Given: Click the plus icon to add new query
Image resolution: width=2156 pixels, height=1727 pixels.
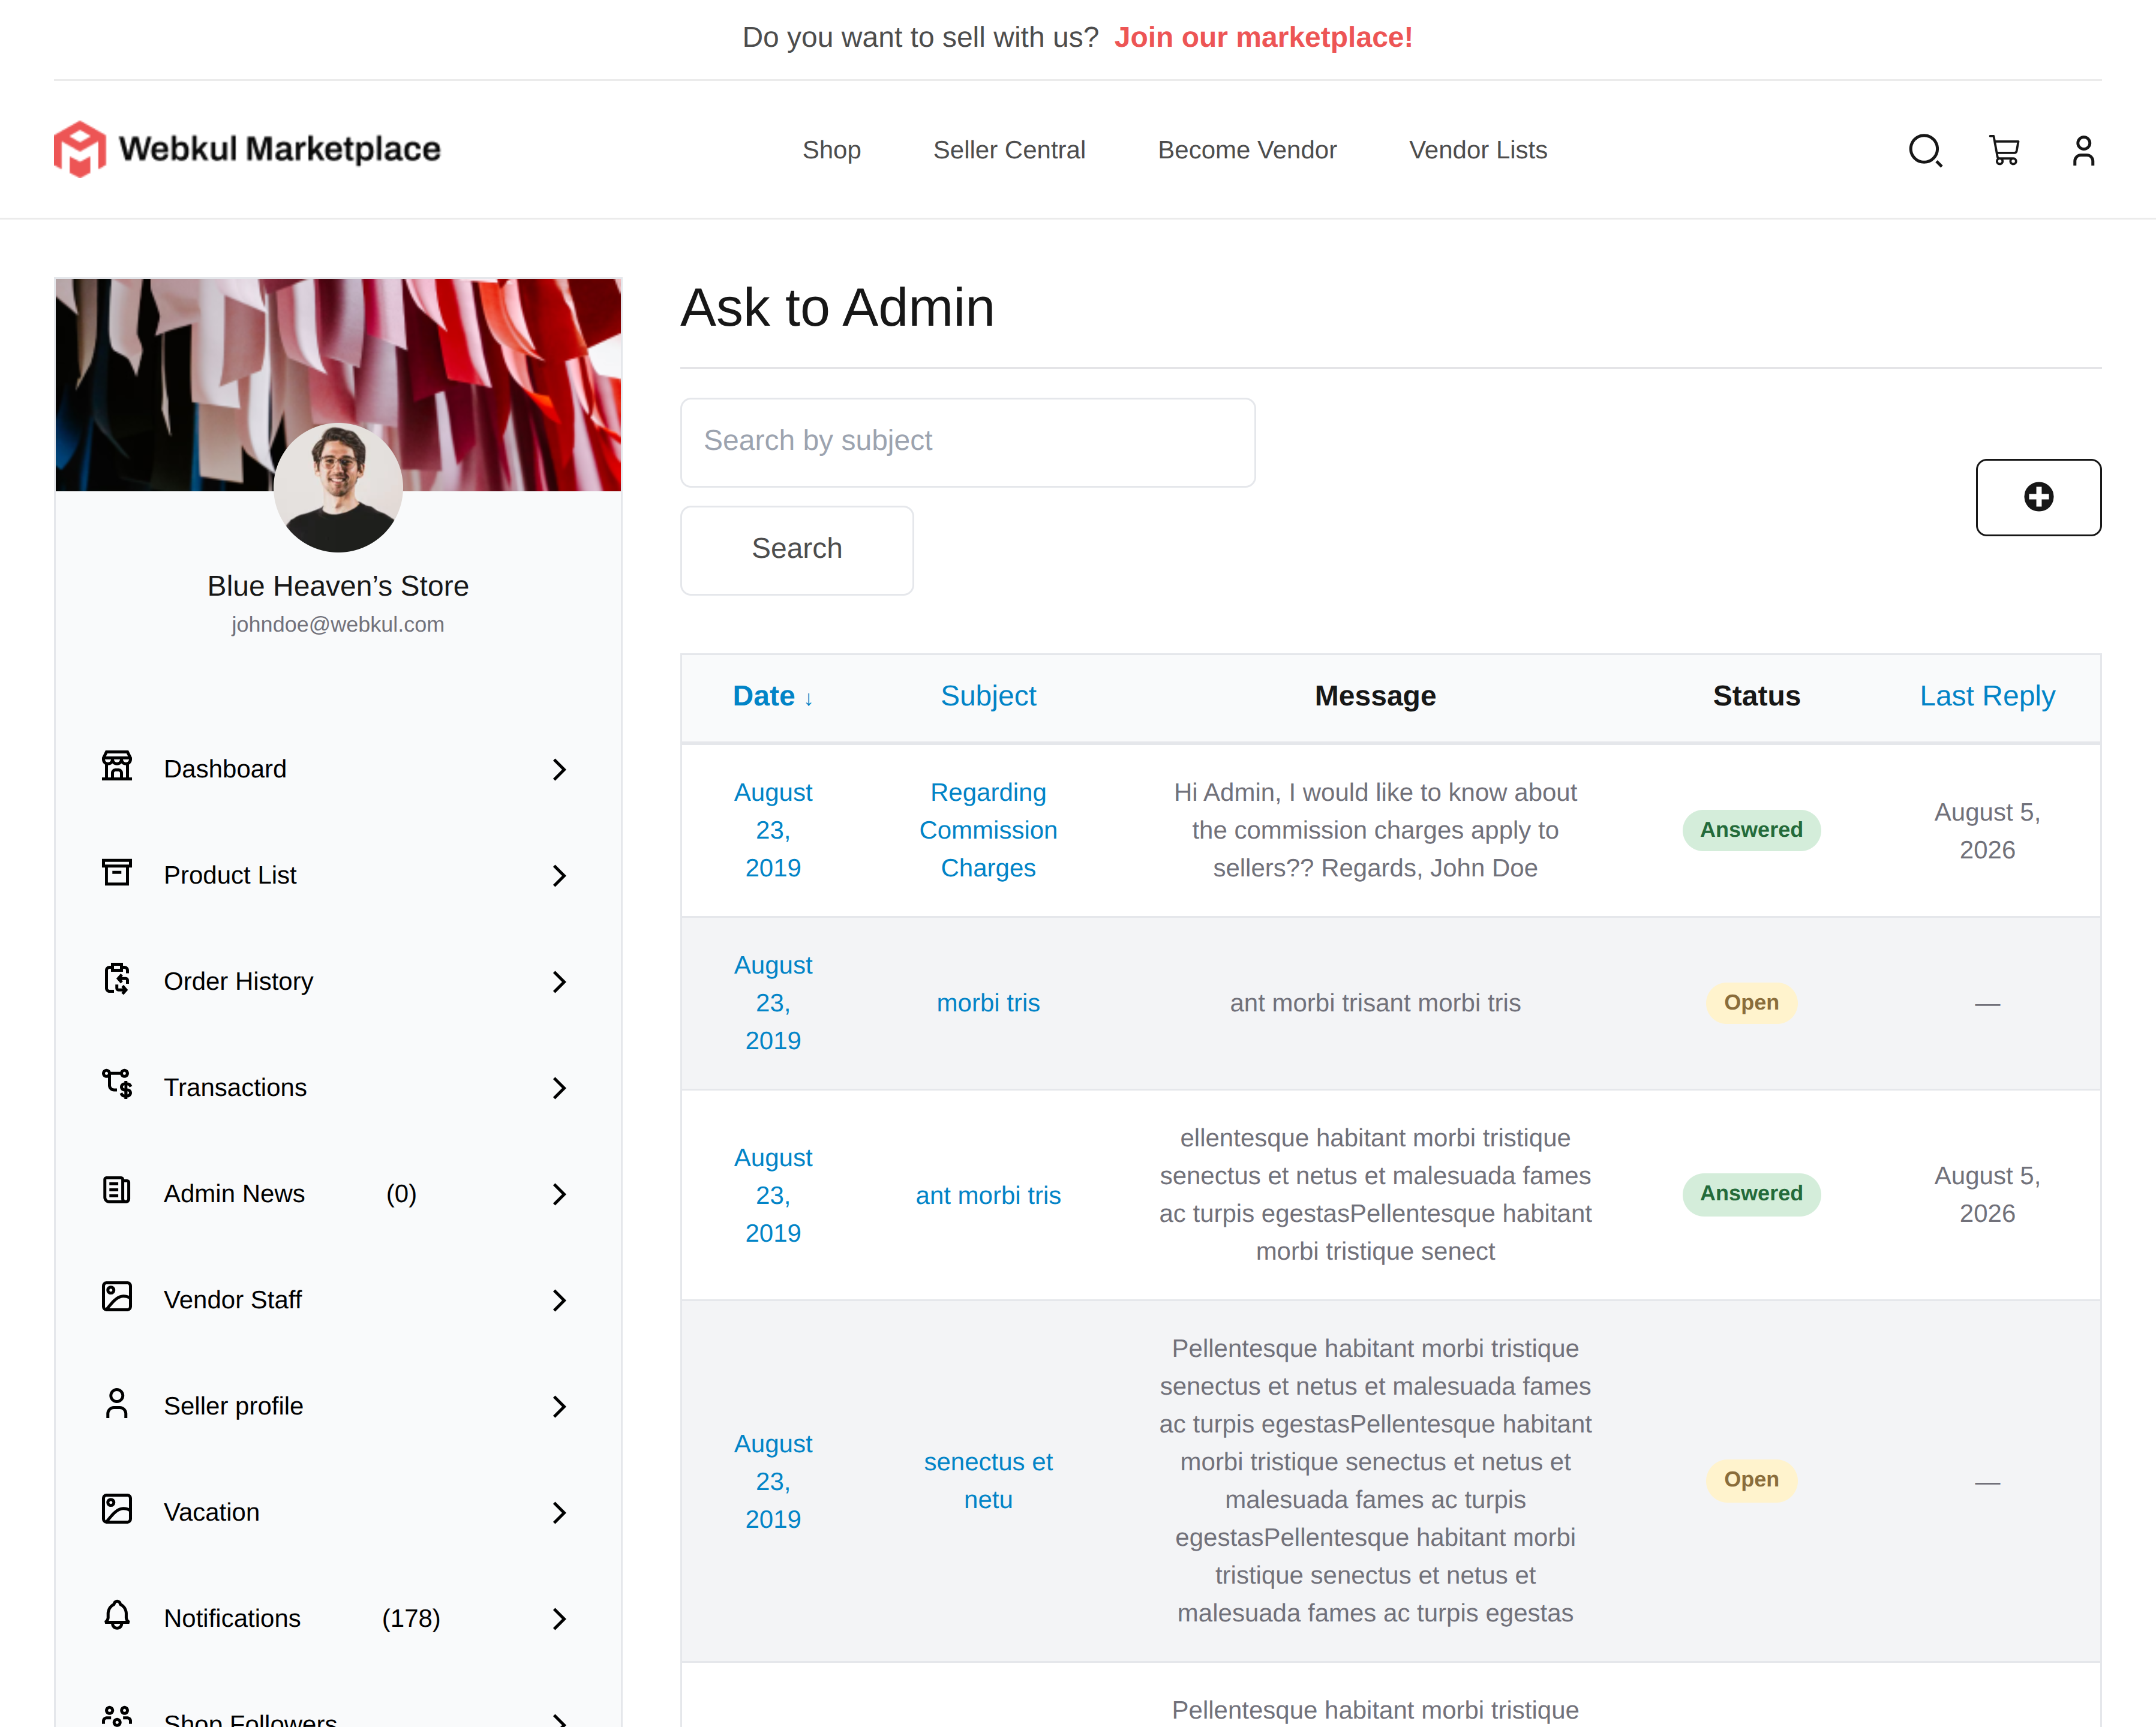Looking at the screenshot, I should coord(2038,497).
